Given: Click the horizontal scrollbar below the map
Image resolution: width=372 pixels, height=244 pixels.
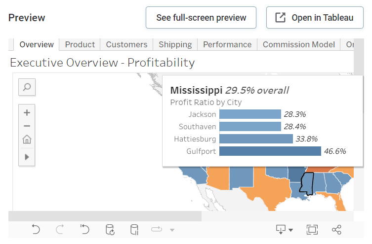Looking at the screenshot, I should click(x=105, y=216).
